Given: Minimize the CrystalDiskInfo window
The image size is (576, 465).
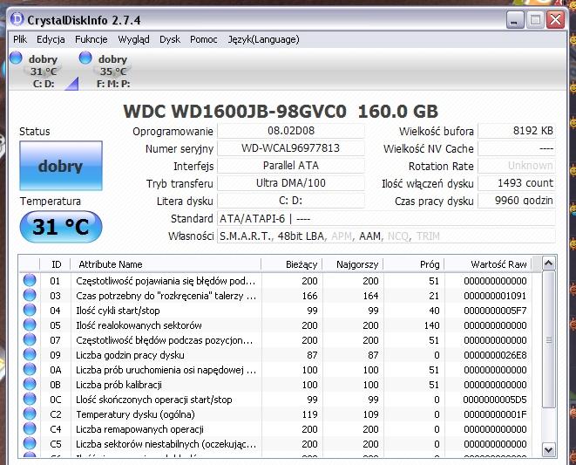Looking at the screenshot, I should 514,19.
